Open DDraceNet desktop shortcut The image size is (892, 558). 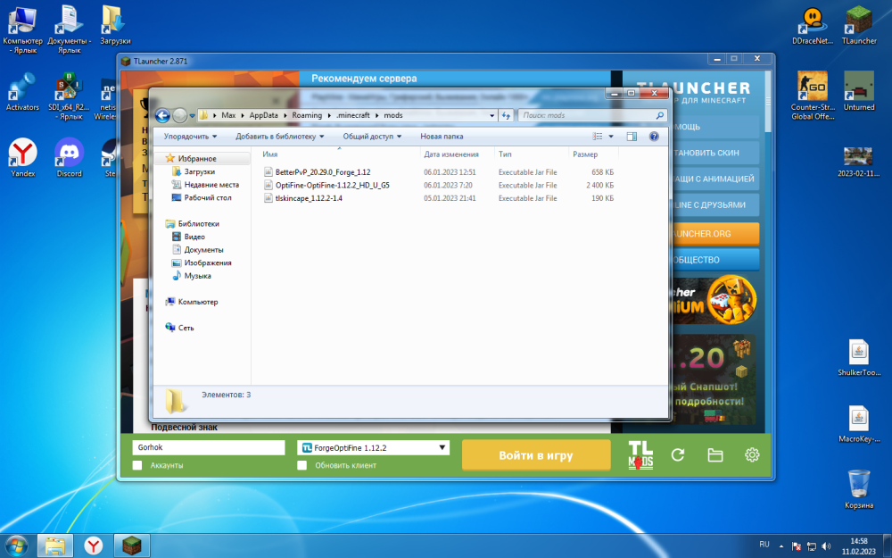813,27
